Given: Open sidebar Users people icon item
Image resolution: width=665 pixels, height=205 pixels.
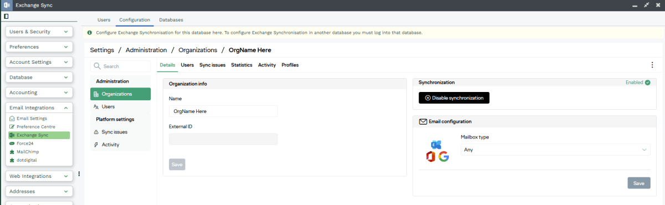Looking at the screenshot, I should 96,106.
